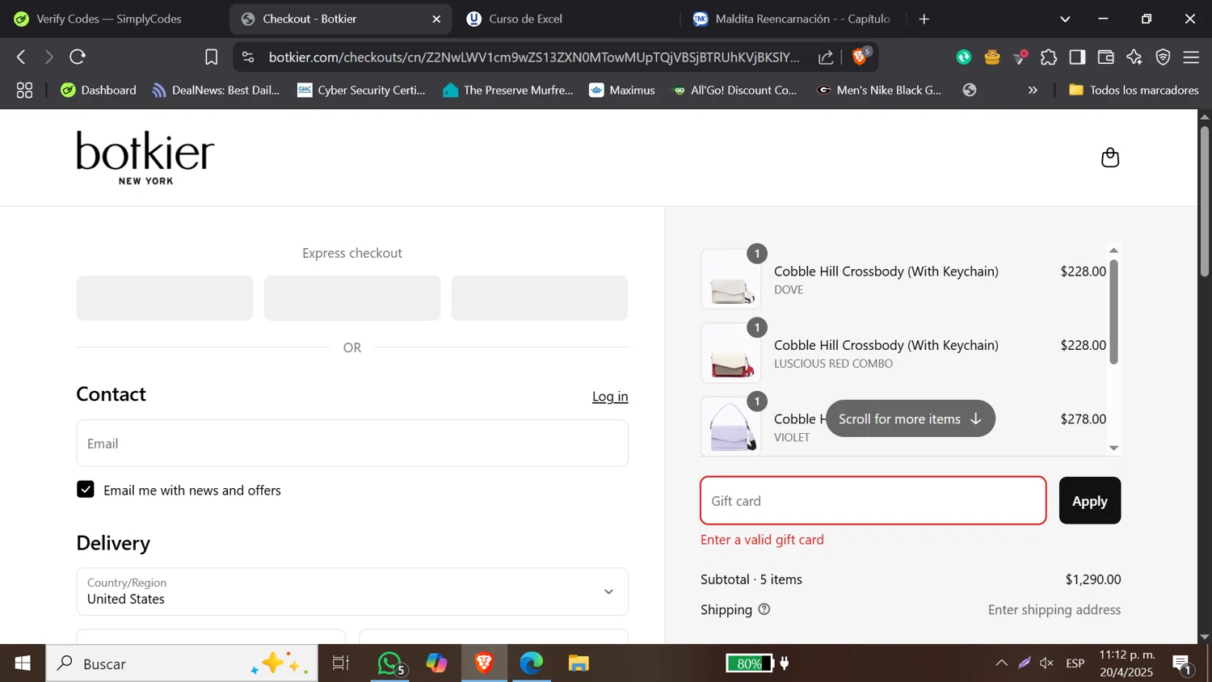1212x682 pixels.
Task: Click the Dove crossbody thumbnail
Action: 731,280
